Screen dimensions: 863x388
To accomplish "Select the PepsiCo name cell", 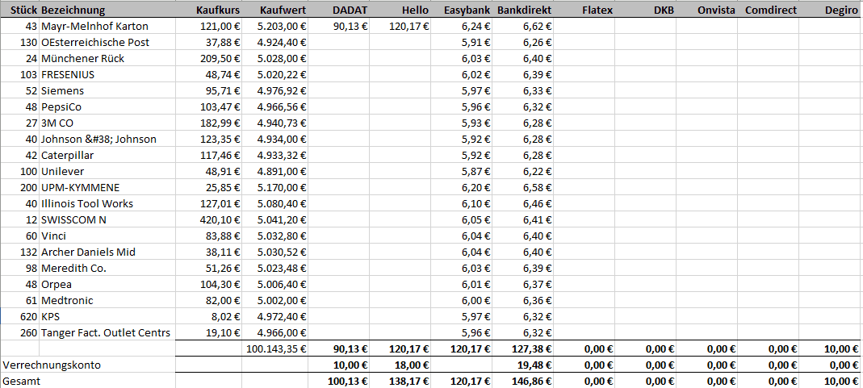I will tap(107, 106).
